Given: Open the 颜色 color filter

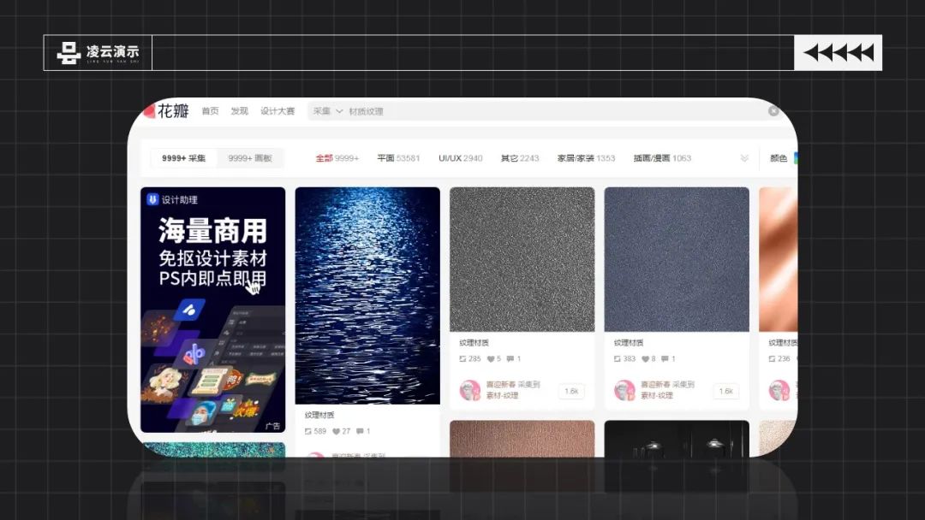Looking at the screenshot, I should coord(779,158).
